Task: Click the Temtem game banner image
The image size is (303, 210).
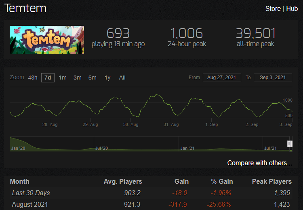Action: [47, 40]
